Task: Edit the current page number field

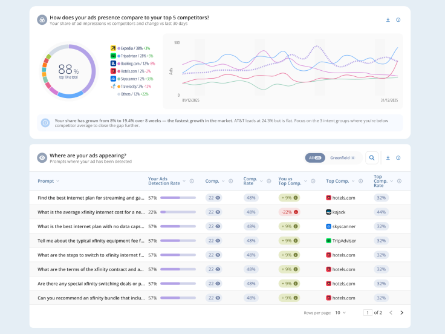Action: (368, 313)
